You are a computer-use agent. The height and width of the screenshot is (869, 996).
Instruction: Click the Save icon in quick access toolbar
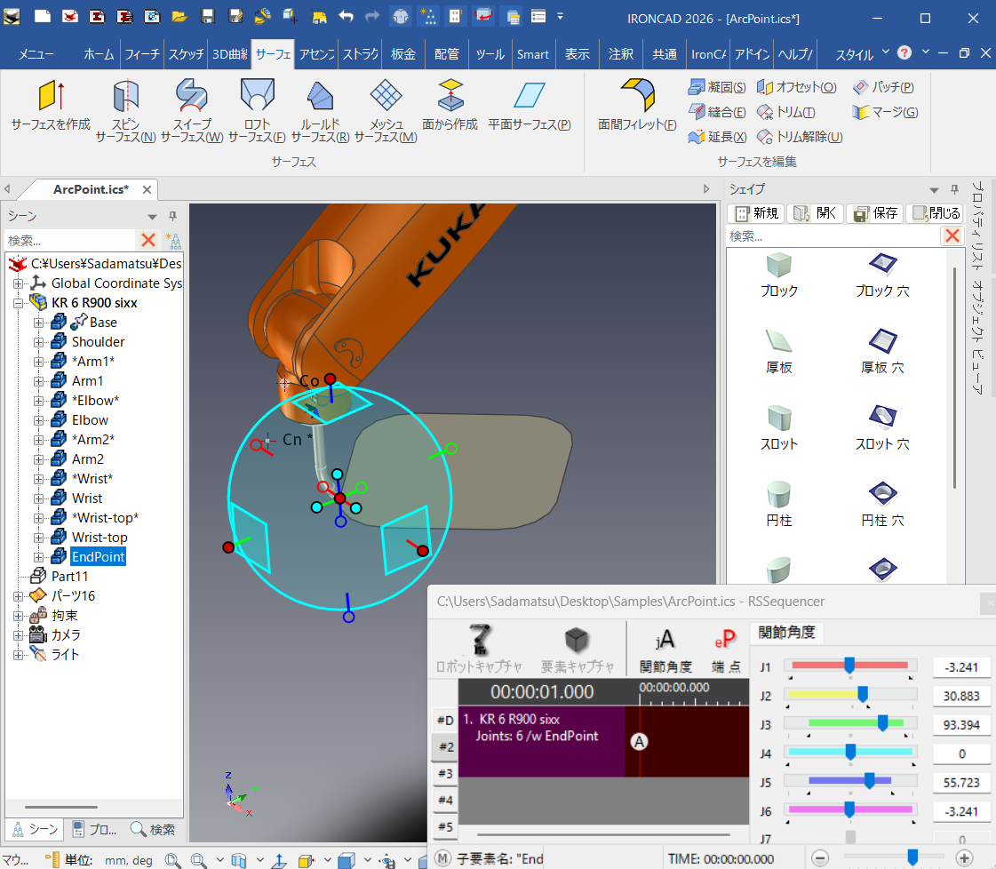click(x=208, y=17)
